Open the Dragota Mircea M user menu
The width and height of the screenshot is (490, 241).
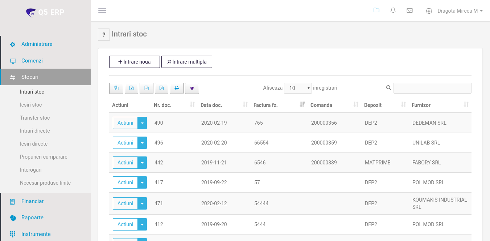(x=460, y=11)
